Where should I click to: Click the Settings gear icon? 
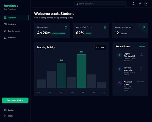[x=5, y=110]
